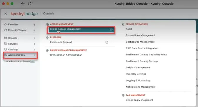Screen dimensions: 198x107
Task: Click the macOS green fullscreen button
Action: (x=12, y=4)
